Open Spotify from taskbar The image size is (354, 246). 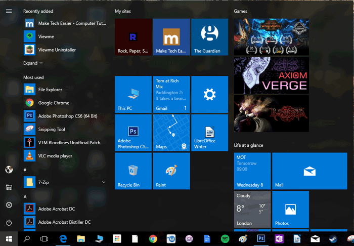225,239
